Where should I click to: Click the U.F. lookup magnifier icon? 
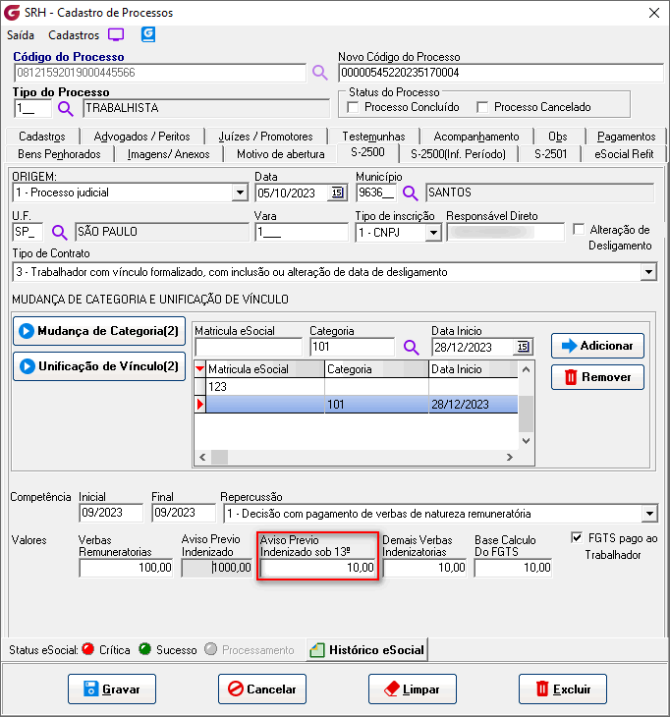[x=60, y=232]
